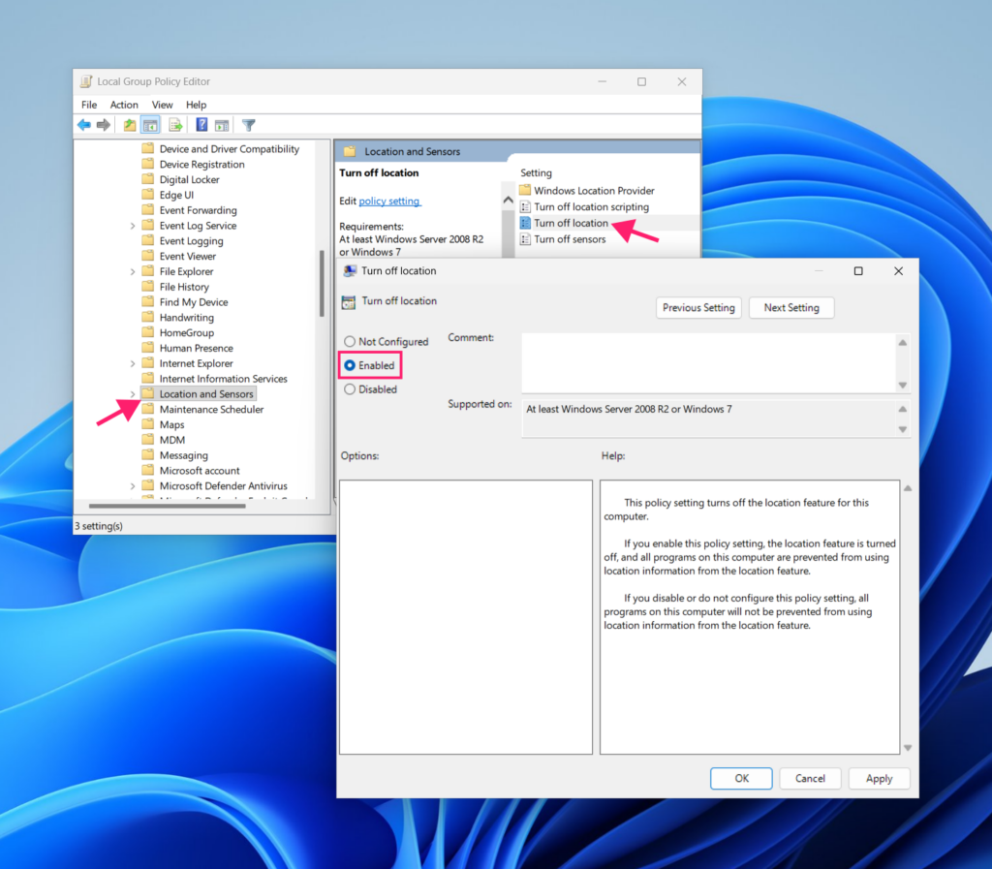Click the Apply button
Viewport: 992px width, 869px height.
coord(880,779)
